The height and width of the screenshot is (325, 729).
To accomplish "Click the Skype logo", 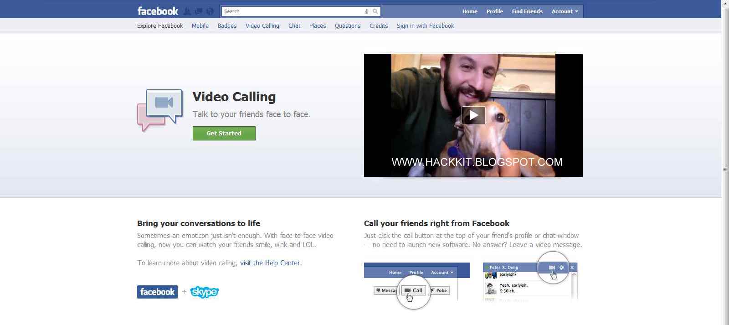I will [204, 292].
